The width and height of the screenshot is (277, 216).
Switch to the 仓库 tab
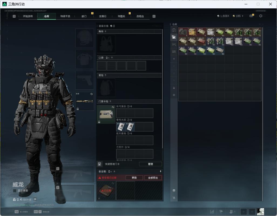click(47, 16)
